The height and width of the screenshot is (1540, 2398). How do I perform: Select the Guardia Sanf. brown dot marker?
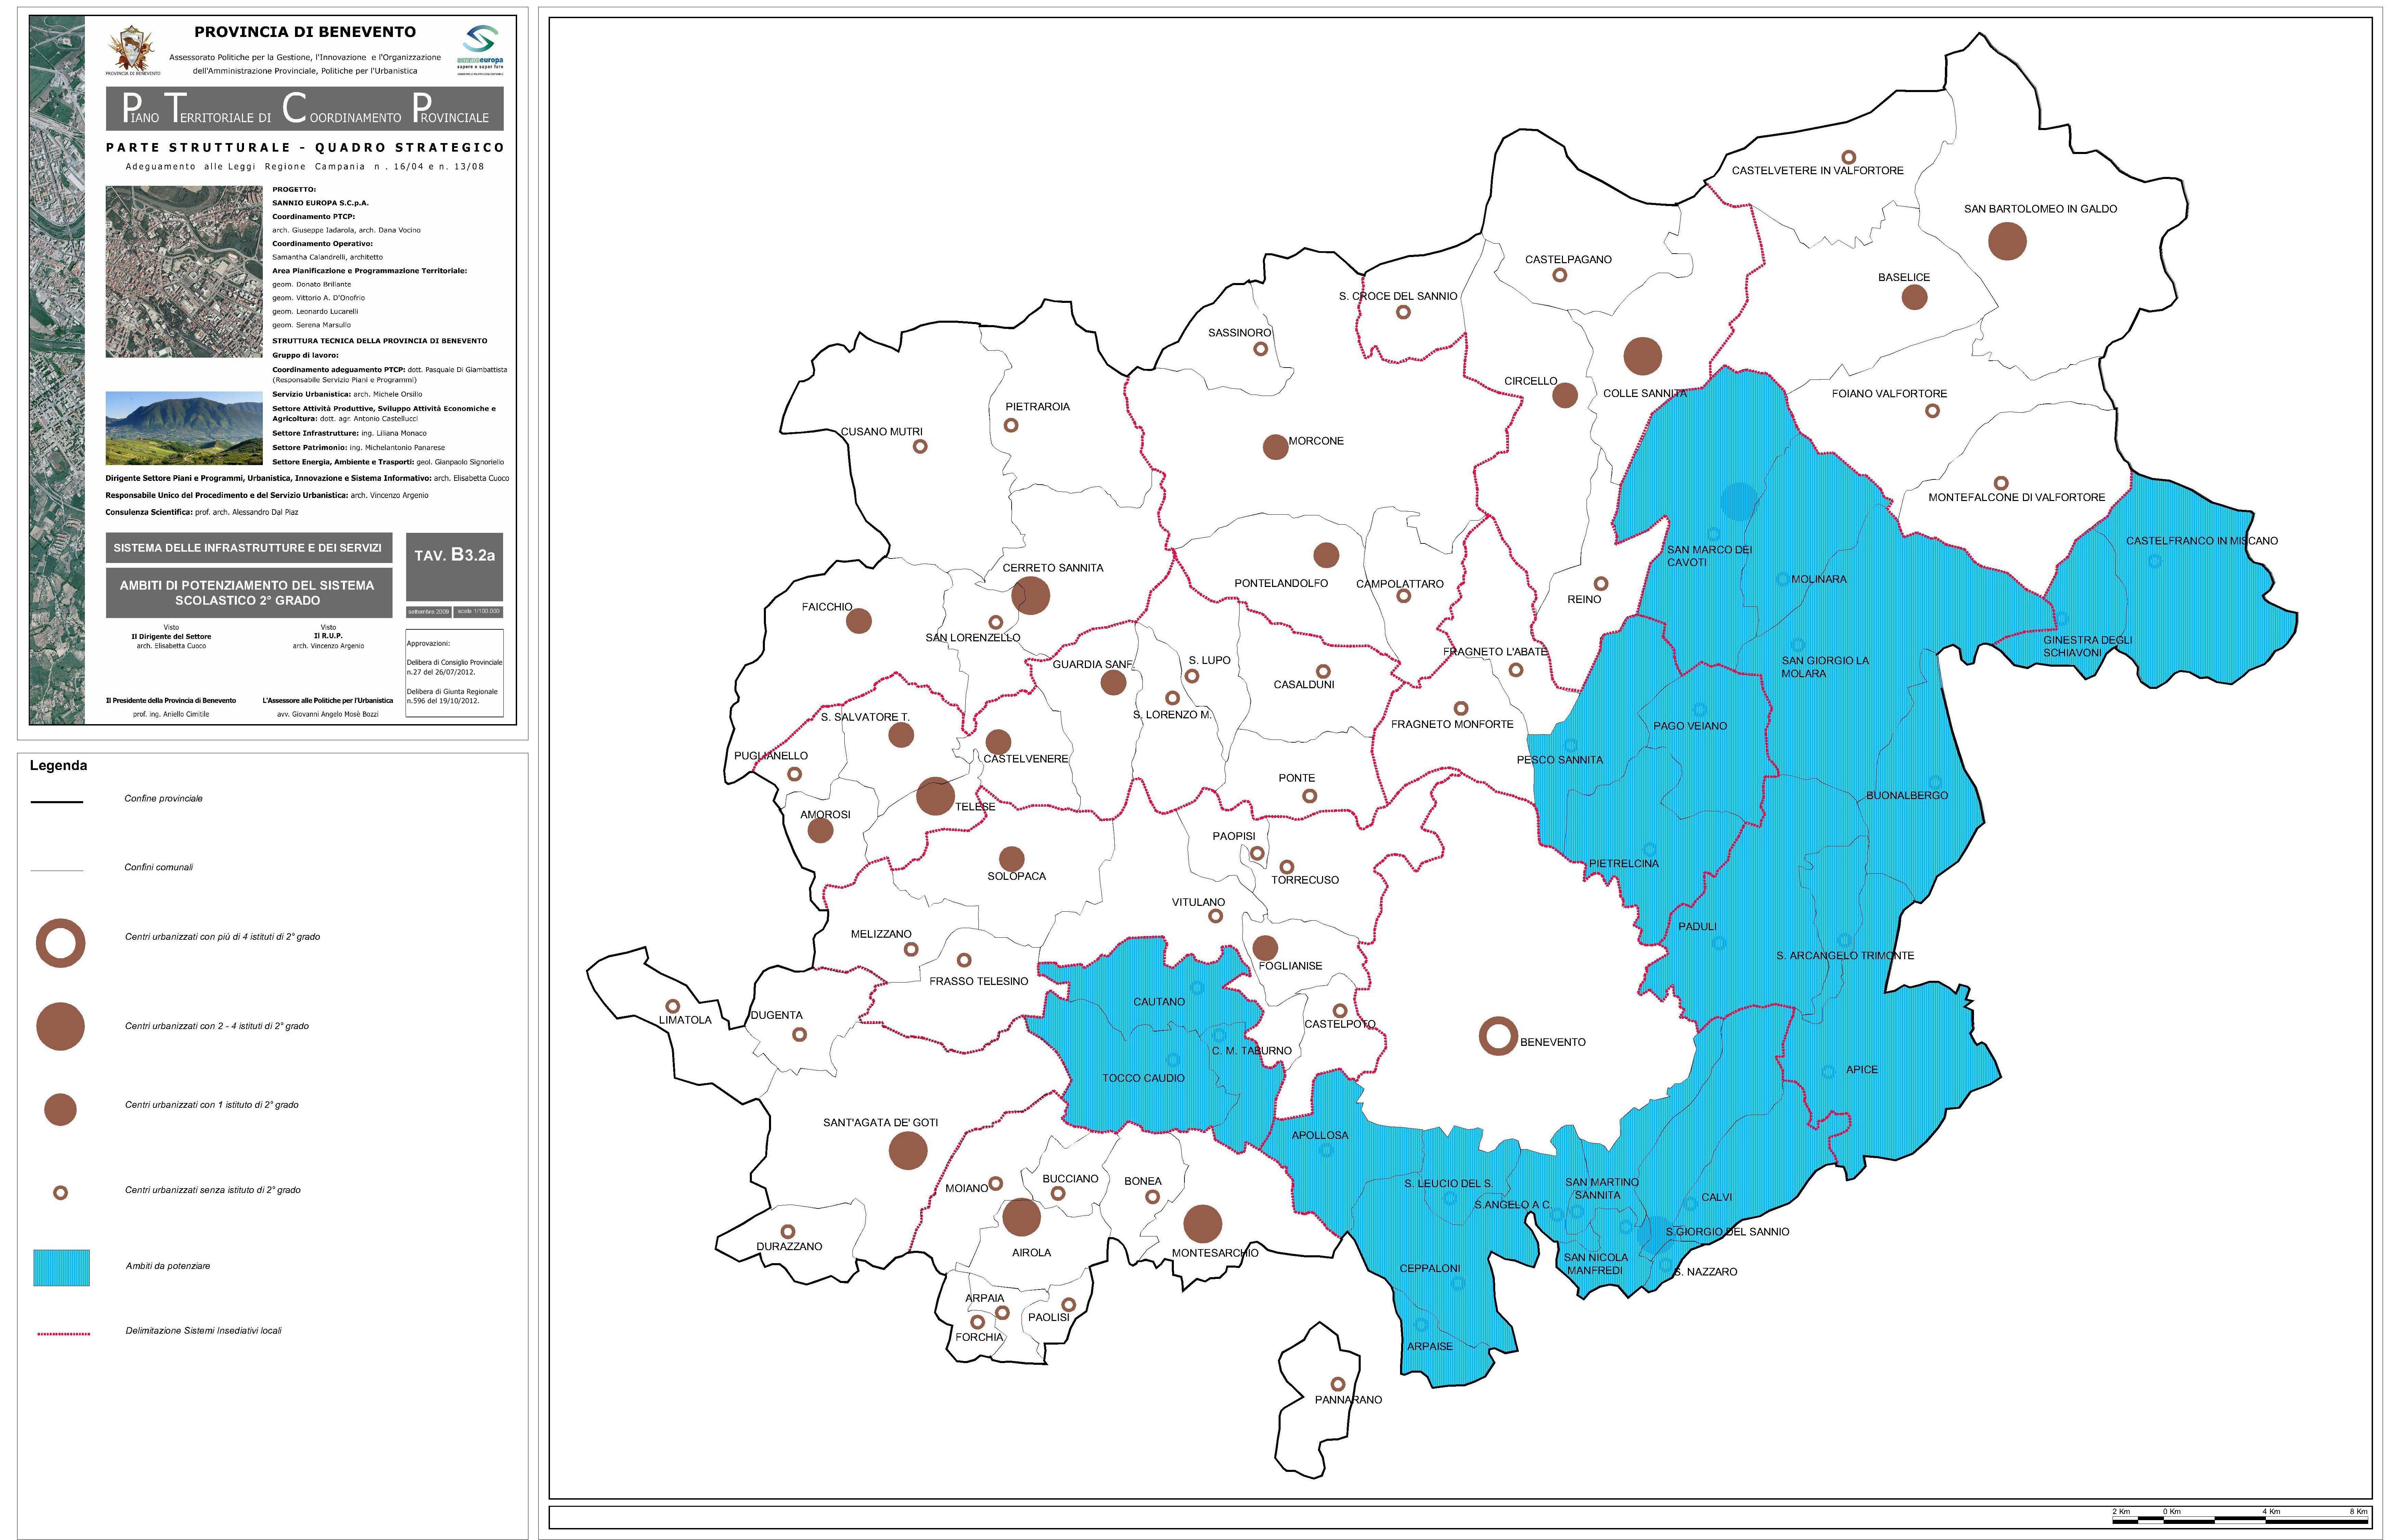point(1113,683)
